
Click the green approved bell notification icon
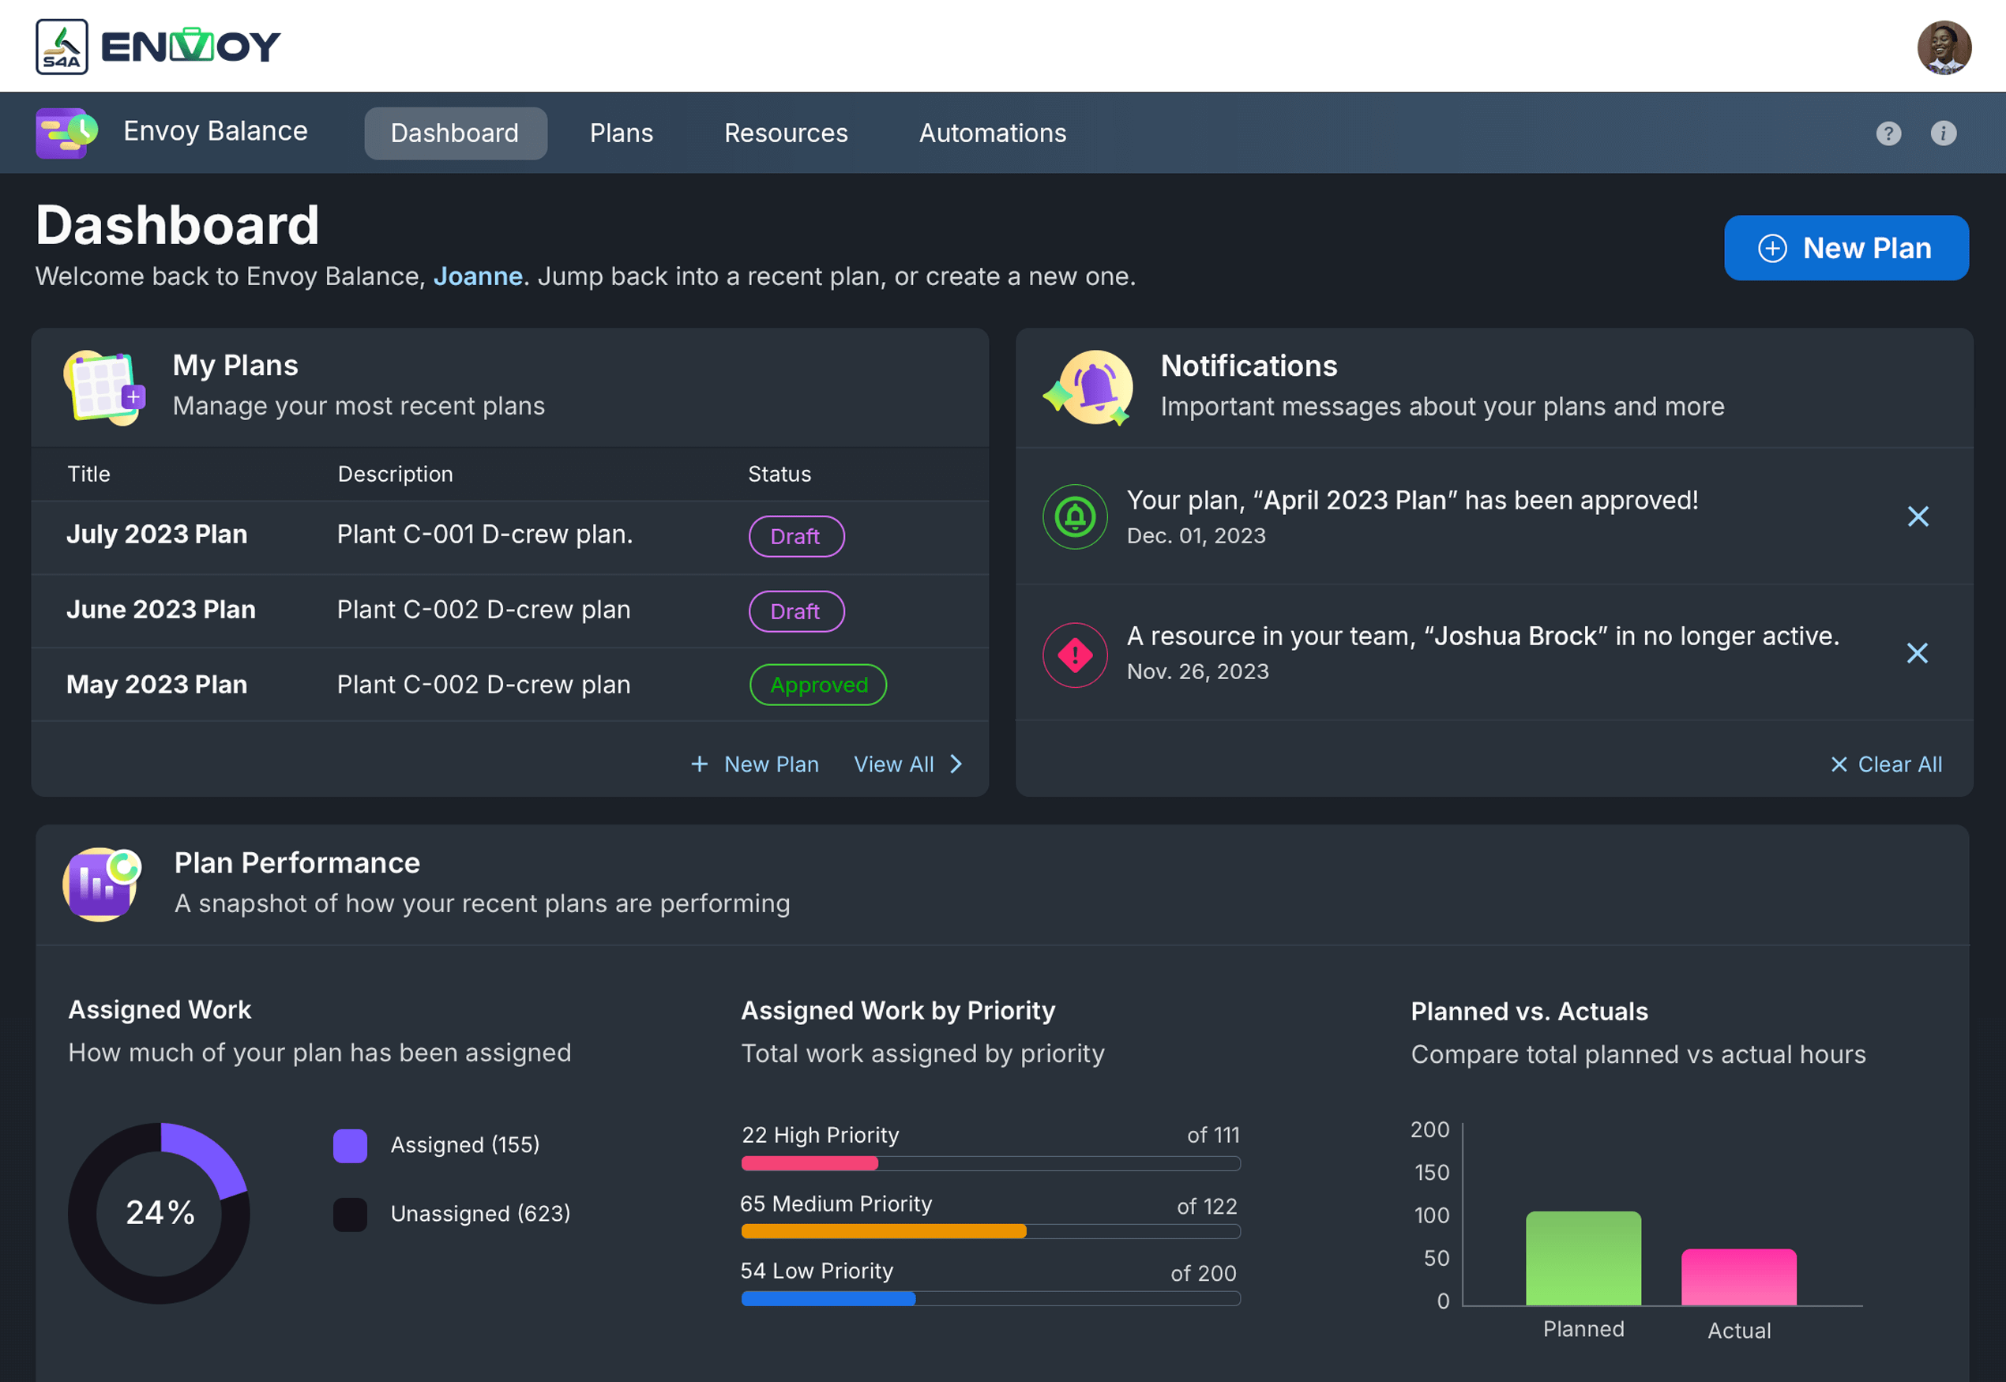point(1074,517)
